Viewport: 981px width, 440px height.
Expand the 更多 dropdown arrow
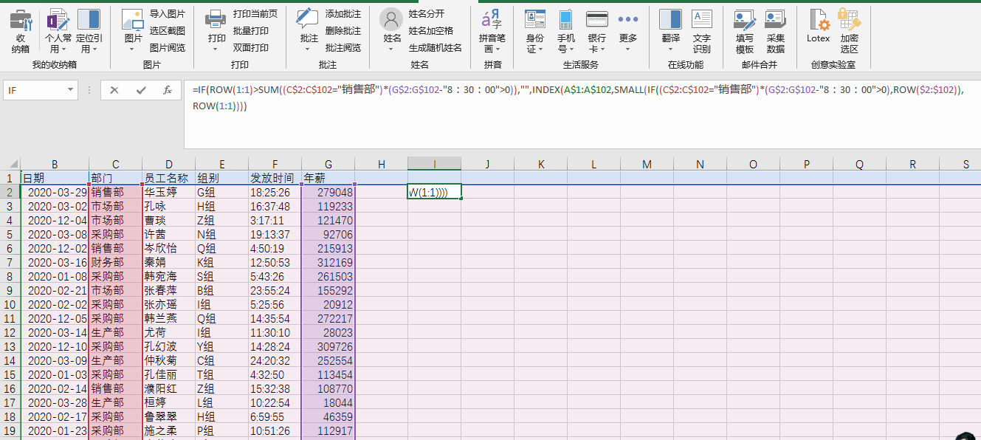tap(628, 50)
